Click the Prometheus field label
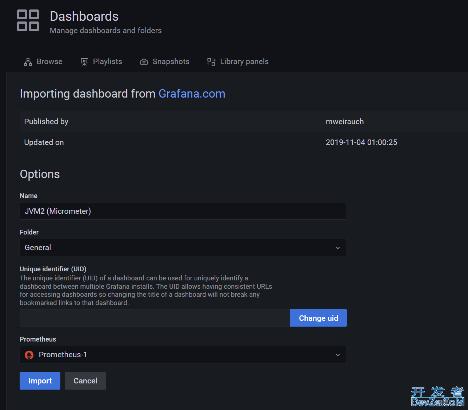Image resolution: width=468 pixels, height=410 pixels. [x=38, y=339]
